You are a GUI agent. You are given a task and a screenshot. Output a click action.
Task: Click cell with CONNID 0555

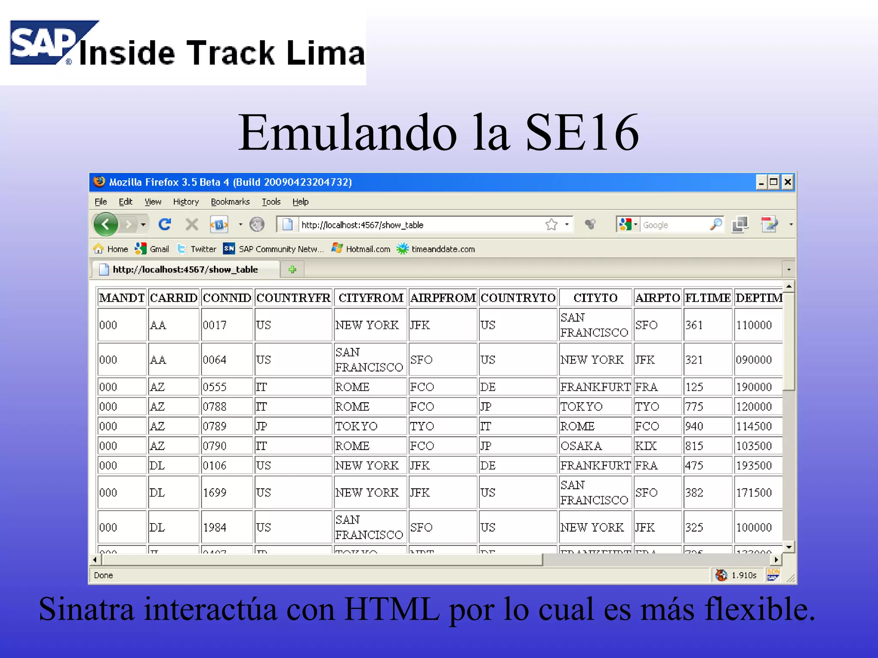(227, 387)
